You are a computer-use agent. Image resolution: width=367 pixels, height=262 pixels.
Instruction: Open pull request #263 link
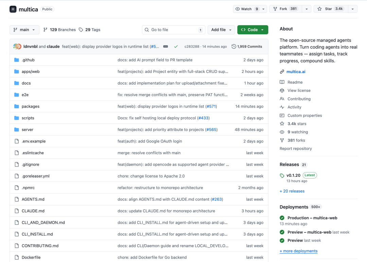point(217,199)
